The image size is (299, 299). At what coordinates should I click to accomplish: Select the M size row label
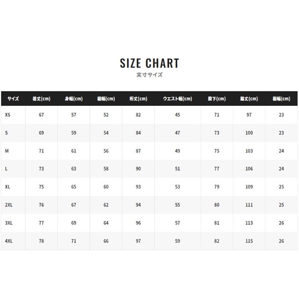[x=7, y=151]
